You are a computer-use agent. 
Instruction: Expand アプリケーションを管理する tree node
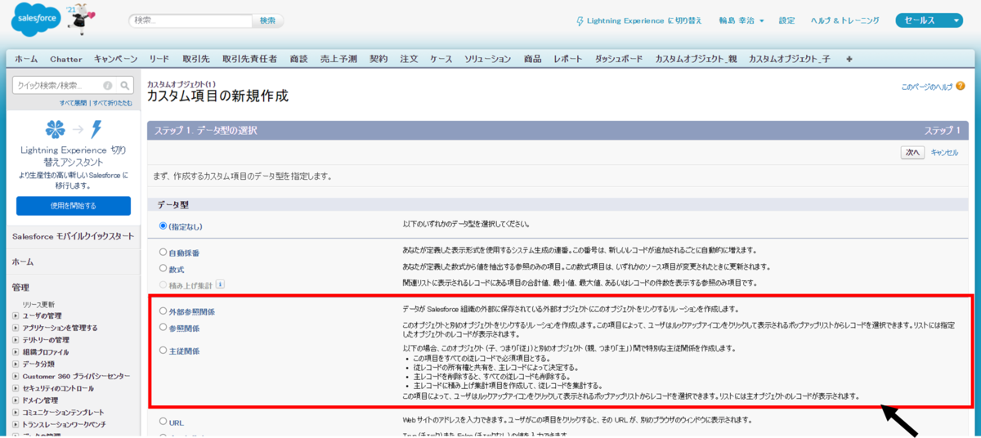[x=16, y=328]
